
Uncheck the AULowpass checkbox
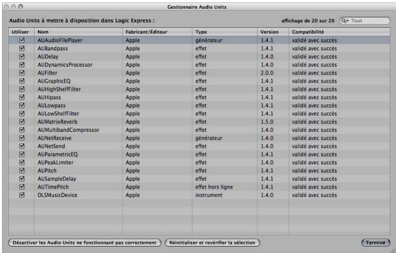click(22, 105)
